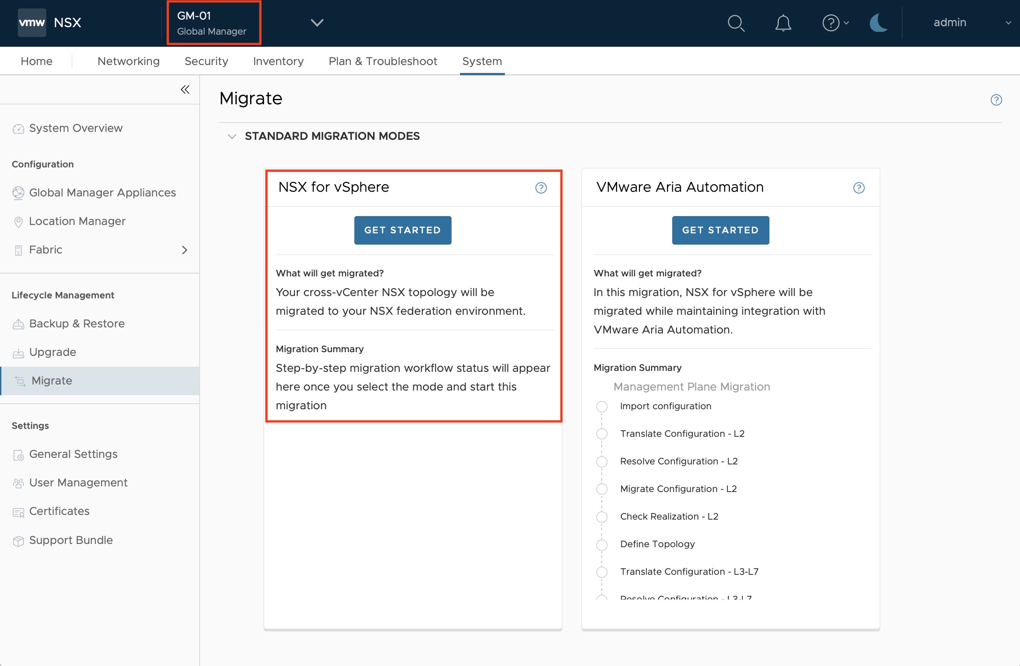1020x666 pixels.
Task: Click Get Started for NSX for vSphere
Action: point(402,230)
